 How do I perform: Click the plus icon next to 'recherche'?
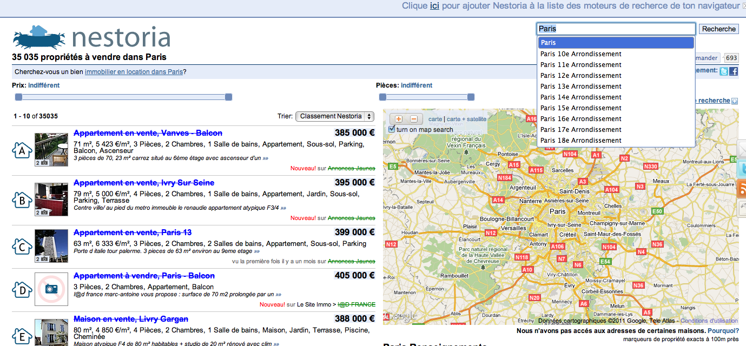[735, 101]
